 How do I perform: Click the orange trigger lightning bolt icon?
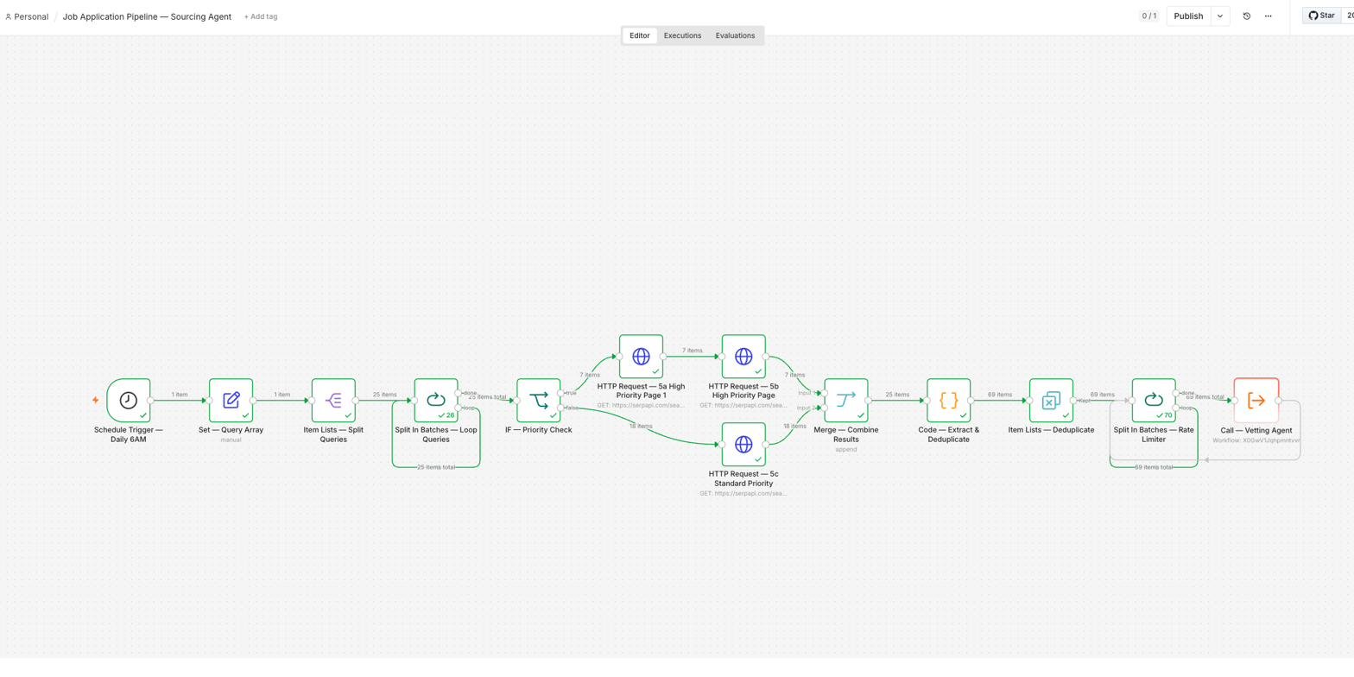[x=95, y=401]
